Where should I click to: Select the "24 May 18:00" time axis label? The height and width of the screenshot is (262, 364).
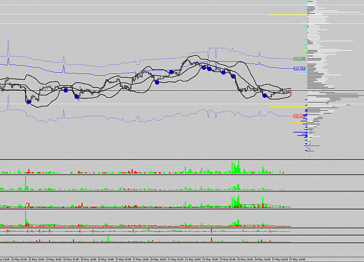(x=263, y=259)
